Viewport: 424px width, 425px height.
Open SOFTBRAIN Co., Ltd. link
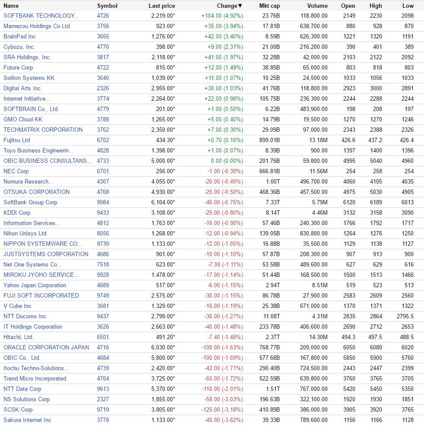click(31, 109)
